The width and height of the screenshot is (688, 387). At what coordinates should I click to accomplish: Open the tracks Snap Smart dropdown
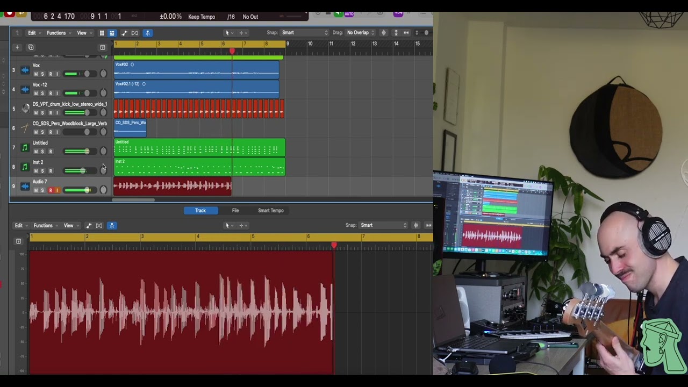305,33
